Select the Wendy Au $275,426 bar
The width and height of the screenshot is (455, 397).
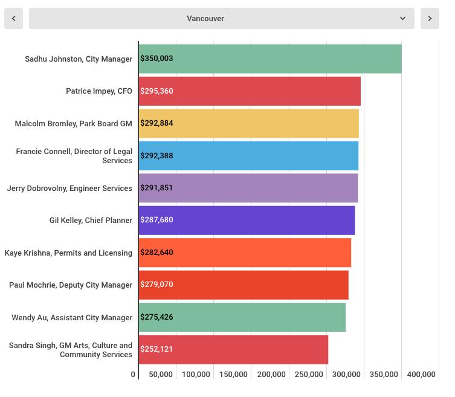[x=242, y=317]
